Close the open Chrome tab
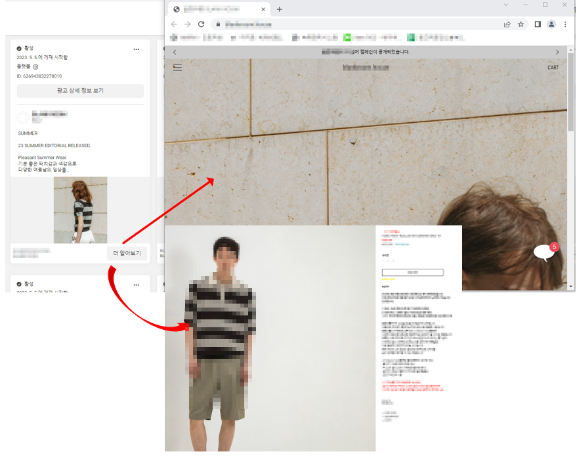Image resolution: width=579 pixels, height=460 pixels. (x=263, y=10)
